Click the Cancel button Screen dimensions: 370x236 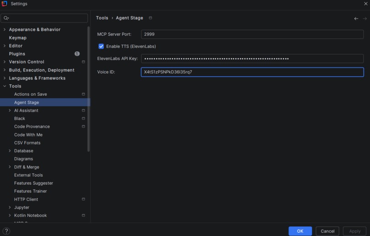tap(327, 231)
